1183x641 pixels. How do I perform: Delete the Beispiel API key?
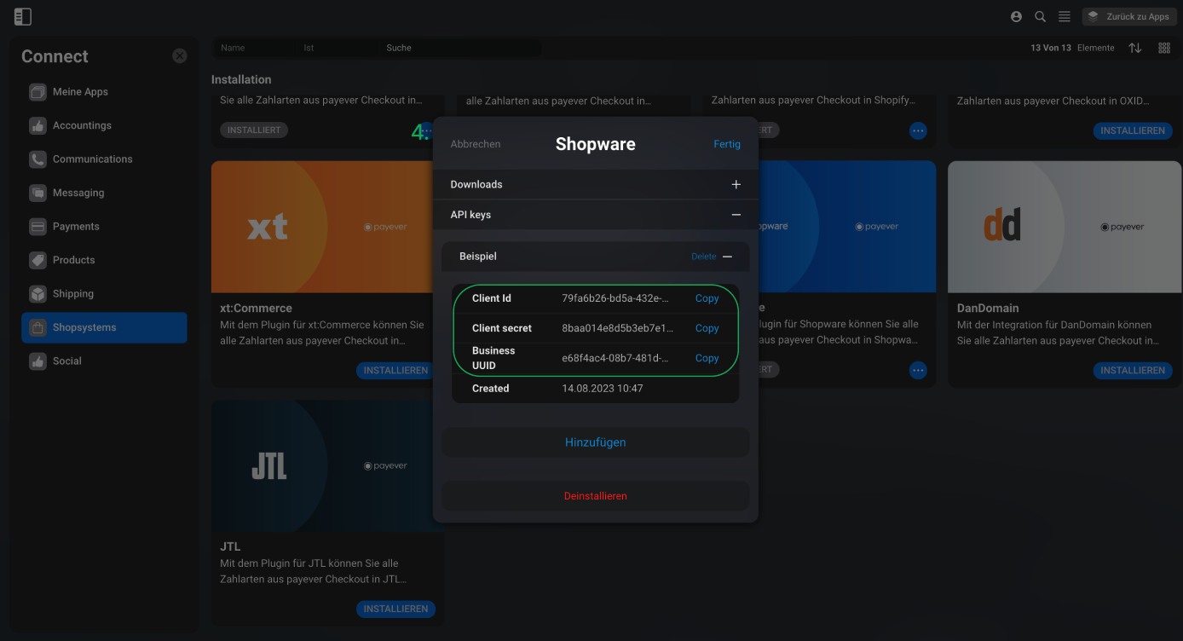(x=704, y=257)
